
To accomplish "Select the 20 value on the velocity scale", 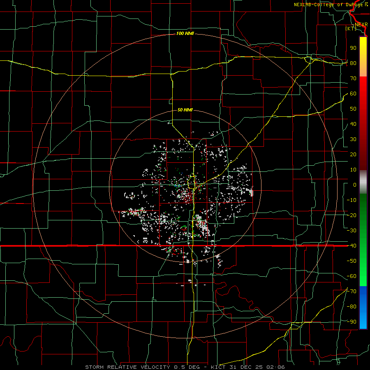I will [x=353, y=154].
